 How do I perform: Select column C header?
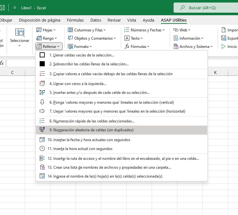(12, 73)
